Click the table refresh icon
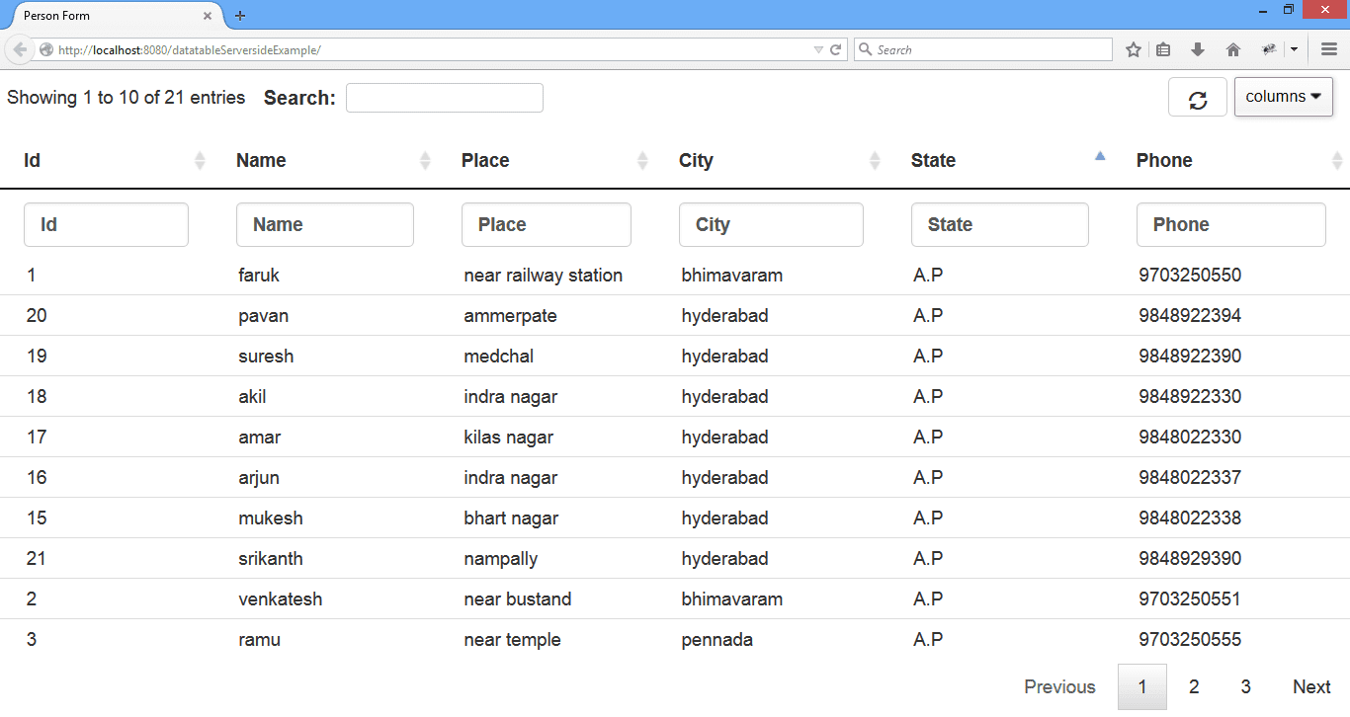The image size is (1350, 717). point(1198,97)
